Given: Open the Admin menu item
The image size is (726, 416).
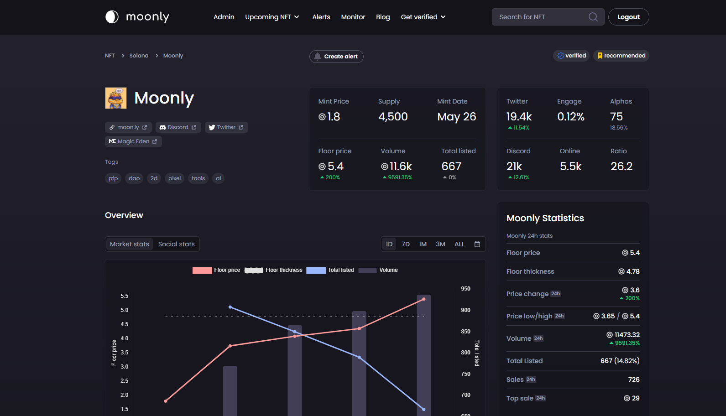Looking at the screenshot, I should (224, 17).
